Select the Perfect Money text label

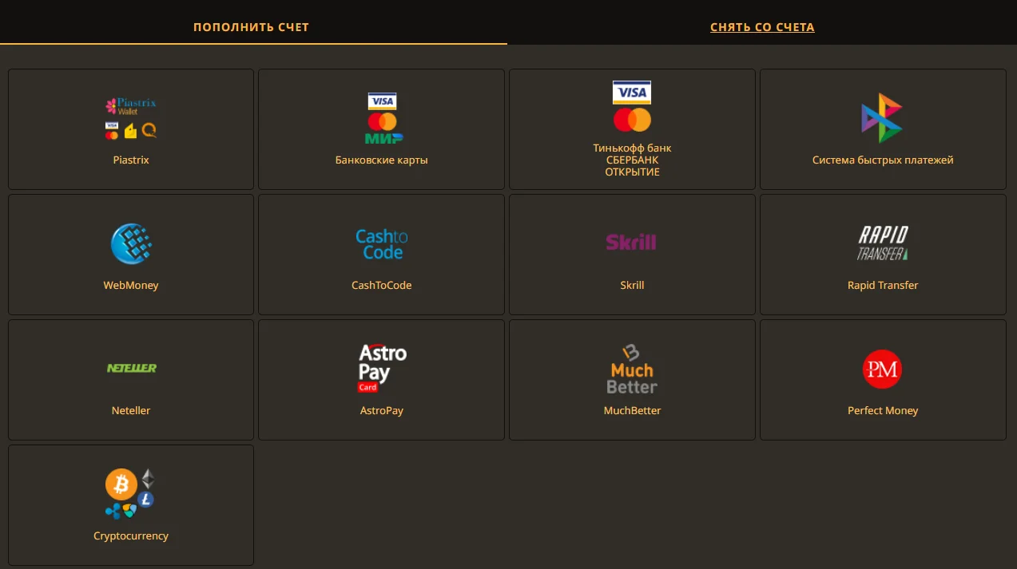(x=883, y=410)
